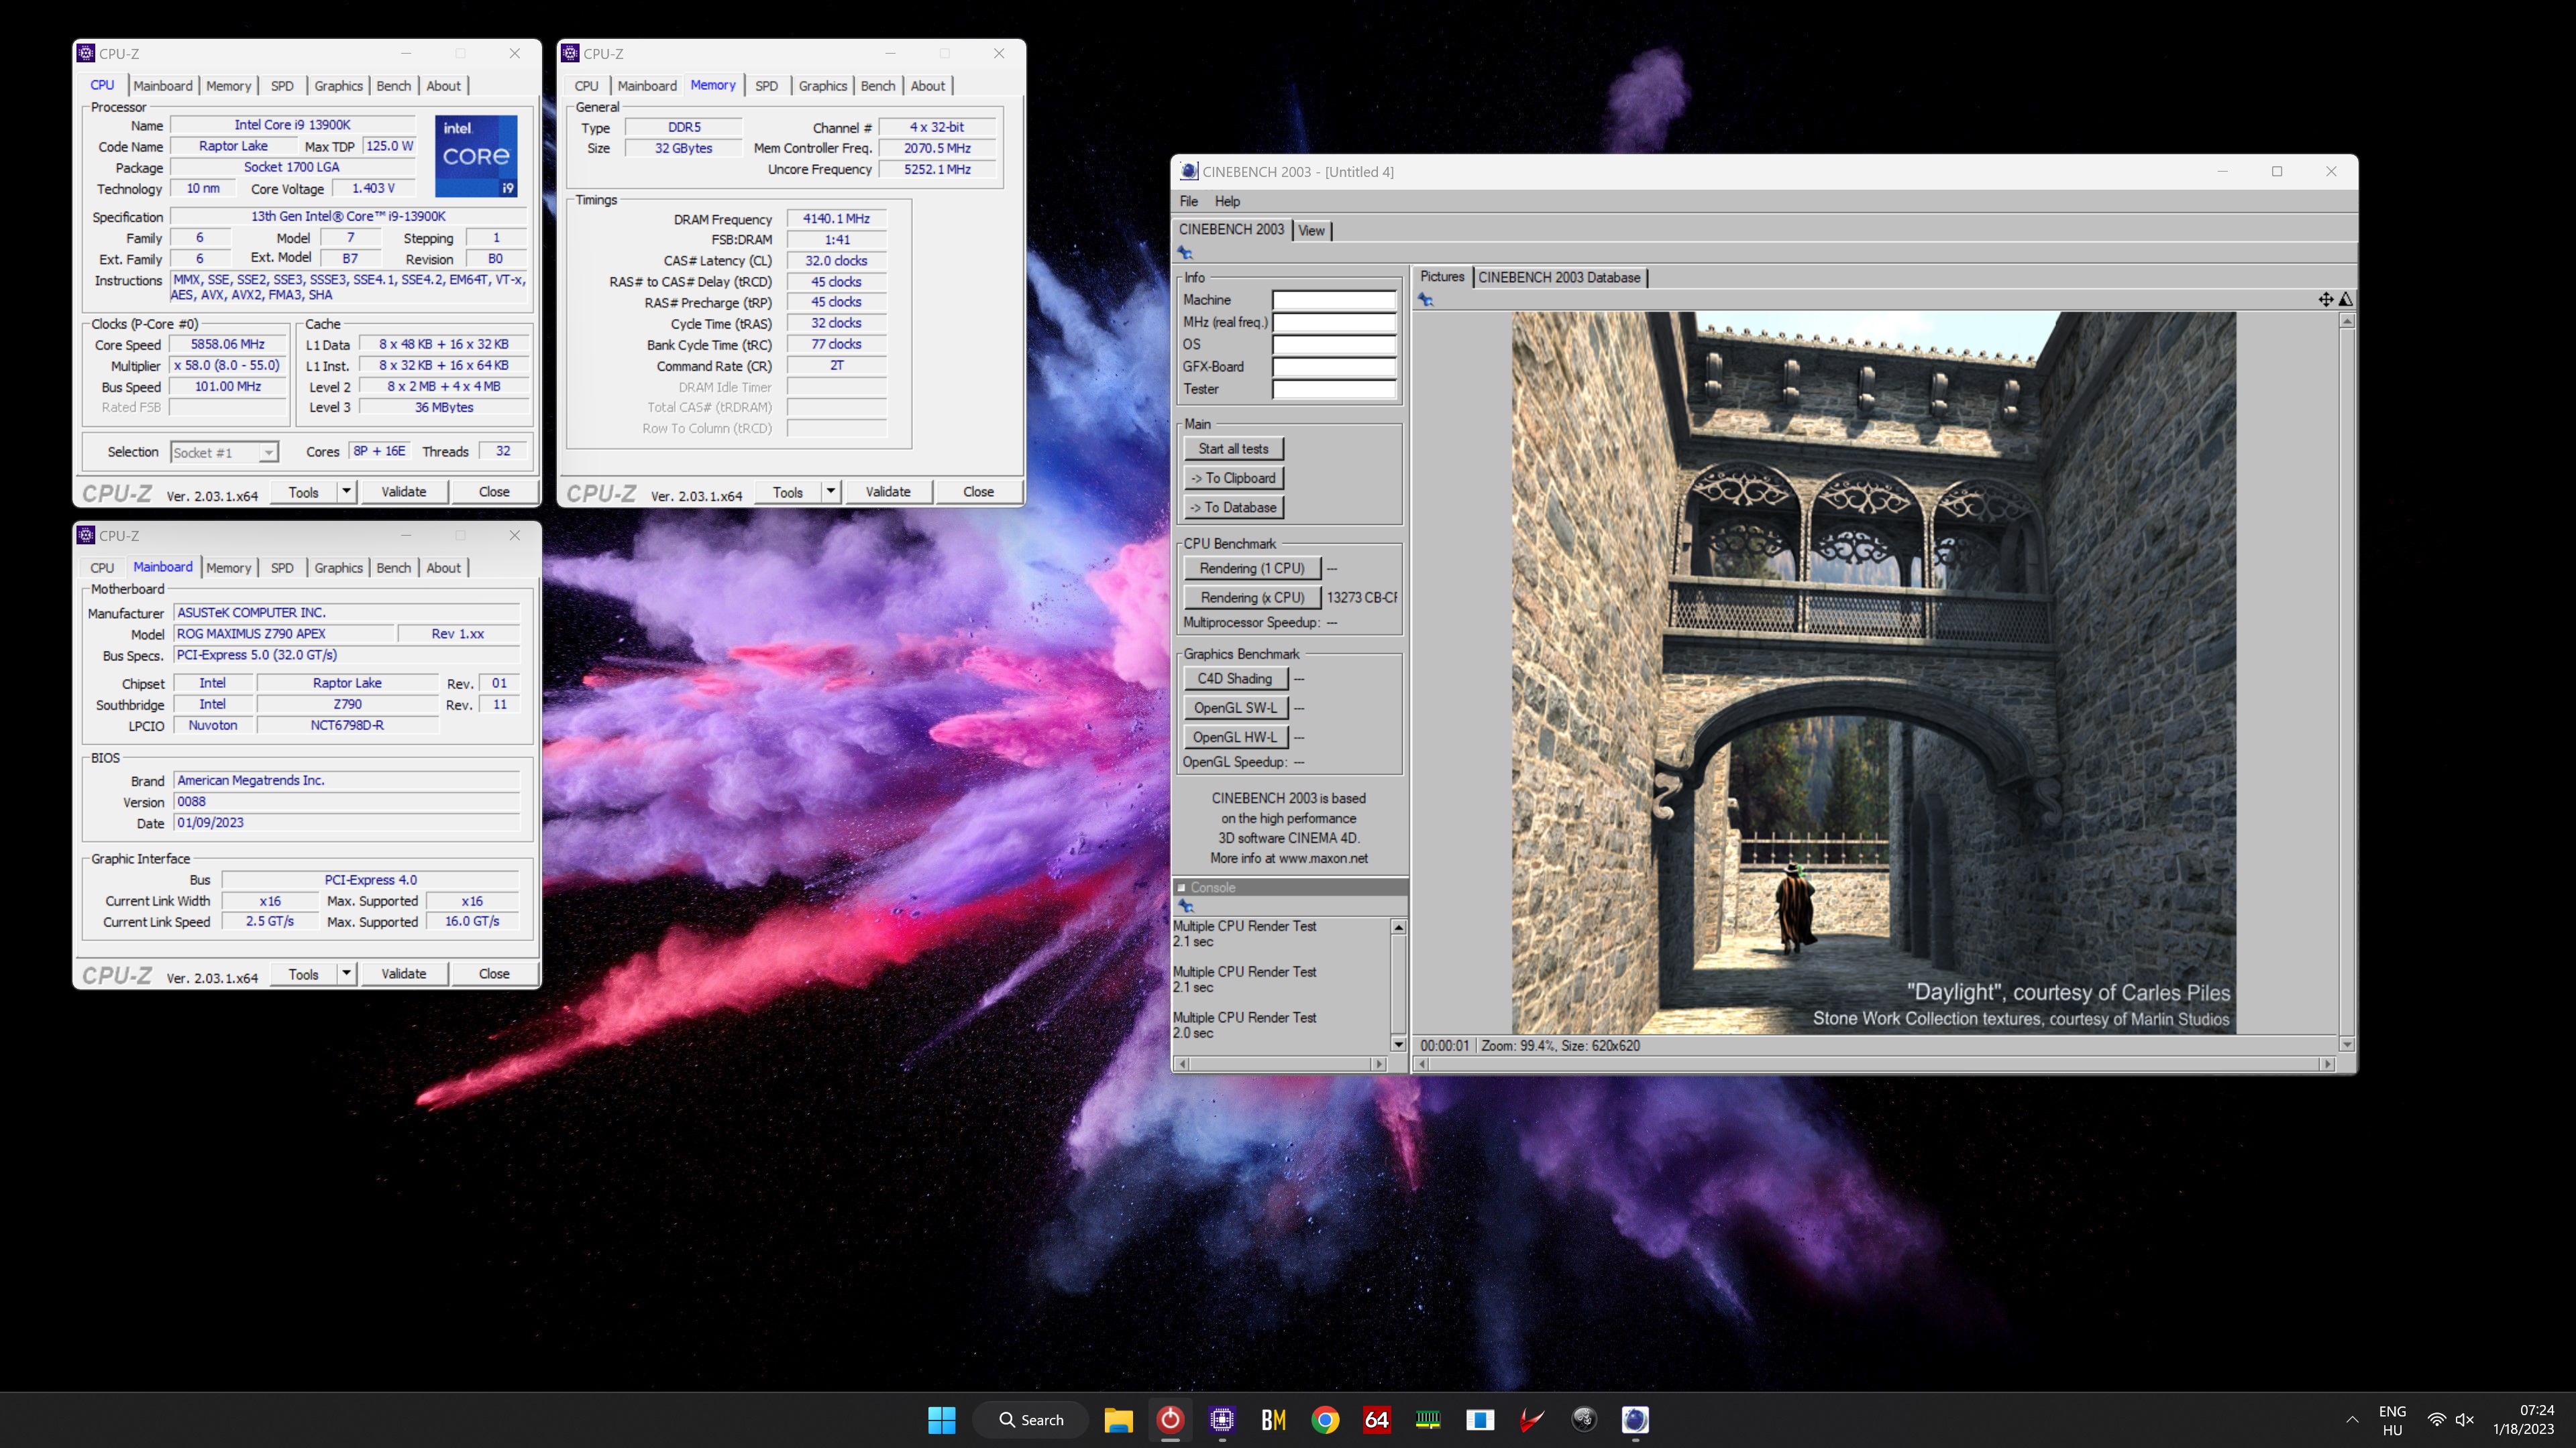Viewport: 2576px width, 1448px height.
Task: Expand the Tools arrow in the CPU tab window
Action: [x=346, y=491]
